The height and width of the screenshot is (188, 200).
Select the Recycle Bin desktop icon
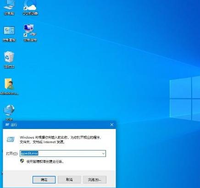click(x=9, y=60)
